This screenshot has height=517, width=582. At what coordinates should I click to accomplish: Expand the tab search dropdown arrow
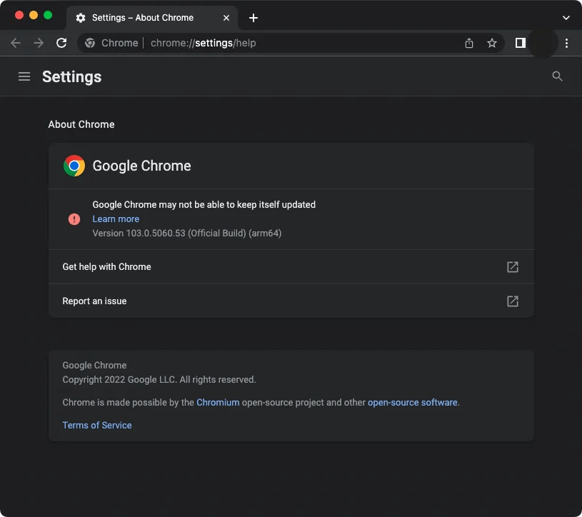pyautogui.click(x=566, y=18)
